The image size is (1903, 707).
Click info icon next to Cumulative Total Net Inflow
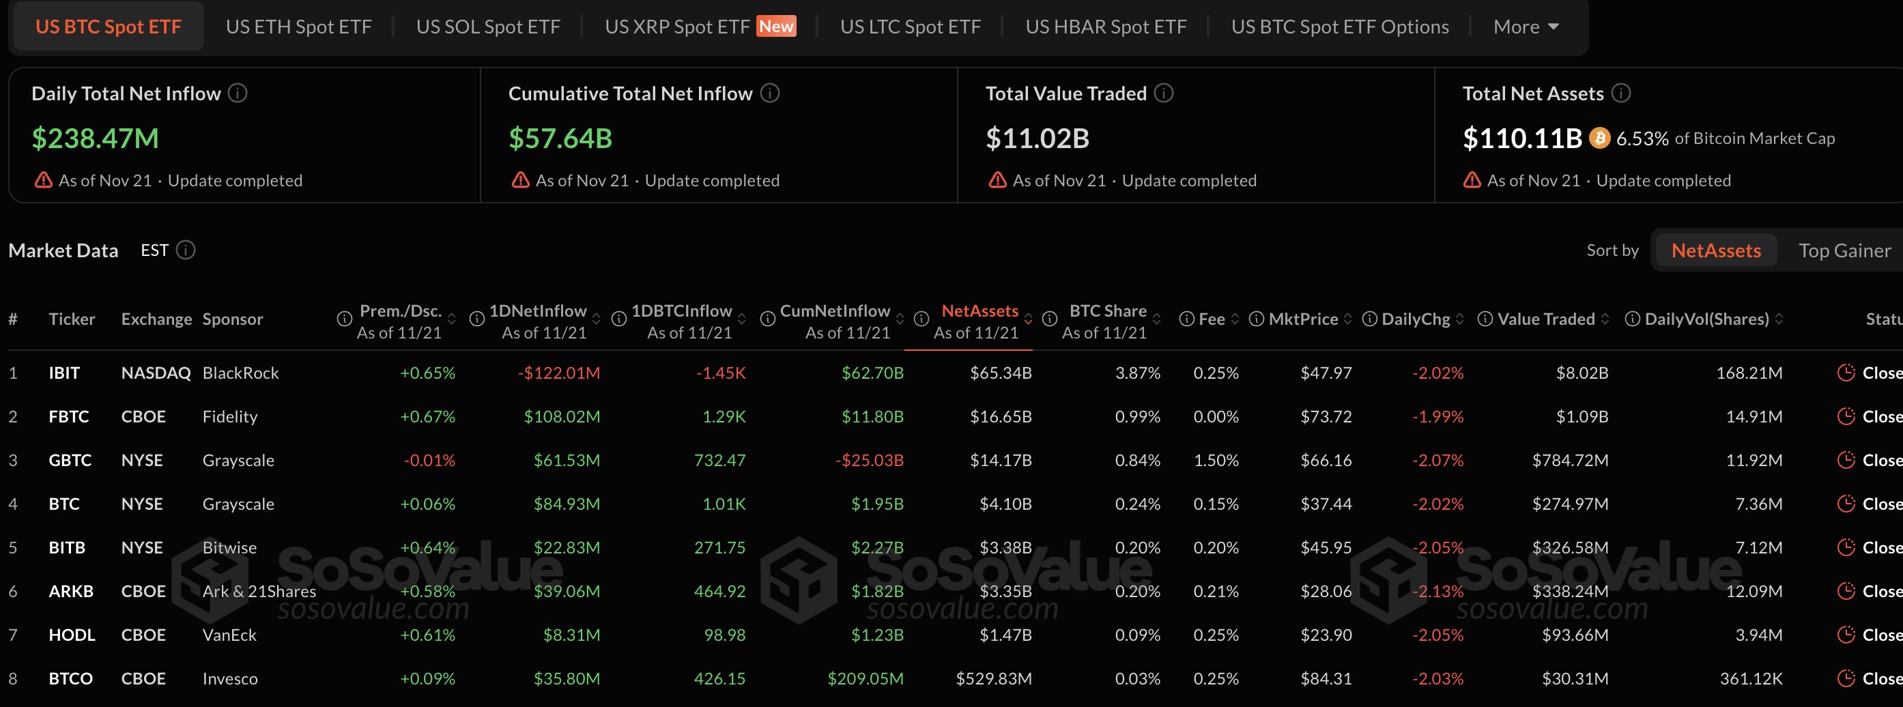click(770, 93)
